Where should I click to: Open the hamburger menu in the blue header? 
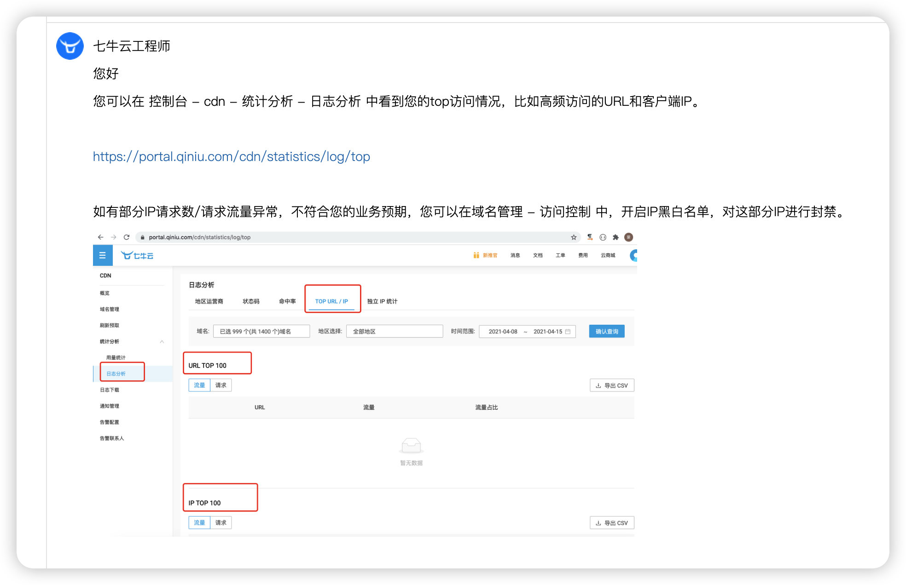coord(103,255)
